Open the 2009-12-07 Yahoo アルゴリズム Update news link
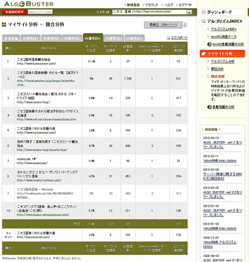The image size is (249, 262). coord(220,245)
